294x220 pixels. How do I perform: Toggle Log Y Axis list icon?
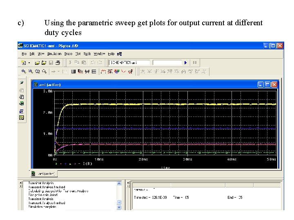[x=94, y=71]
